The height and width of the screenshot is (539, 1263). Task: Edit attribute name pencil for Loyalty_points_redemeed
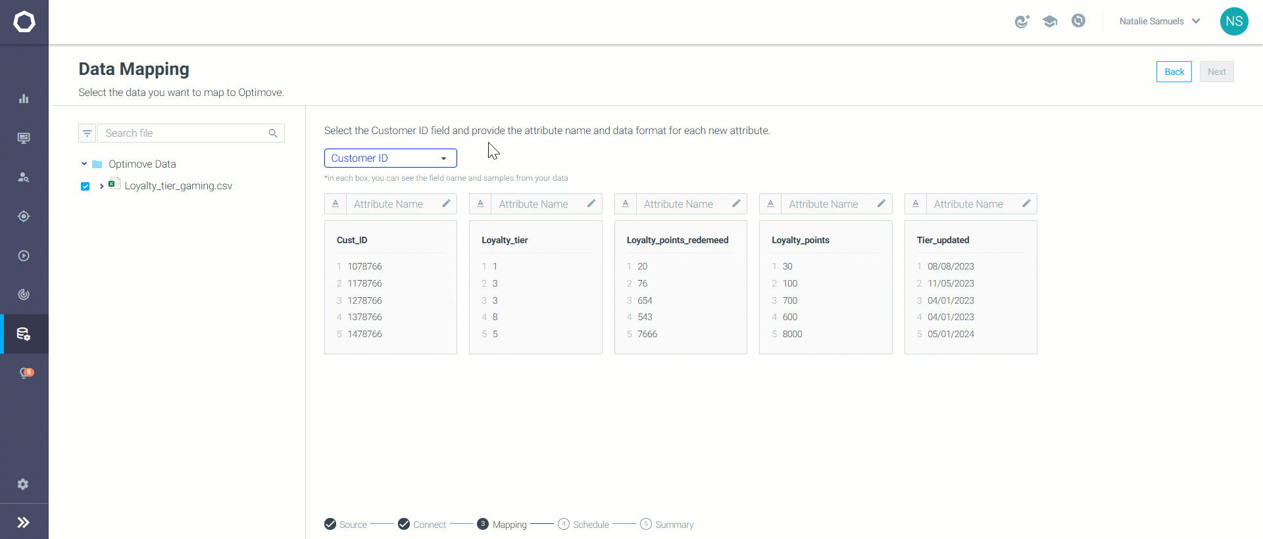coord(736,204)
